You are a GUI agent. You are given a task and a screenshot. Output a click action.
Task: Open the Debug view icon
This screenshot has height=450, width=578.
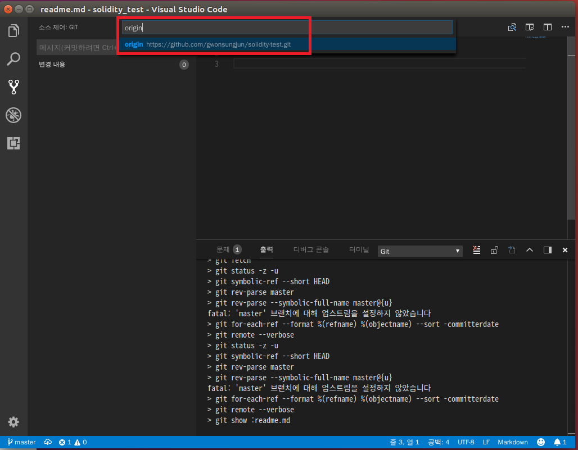coord(13,115)
